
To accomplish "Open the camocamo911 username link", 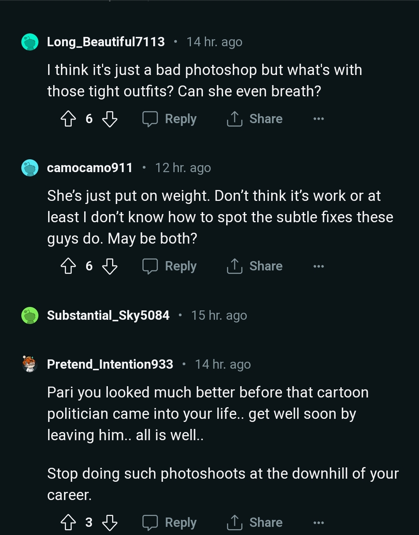I will (x=90, y=168).
